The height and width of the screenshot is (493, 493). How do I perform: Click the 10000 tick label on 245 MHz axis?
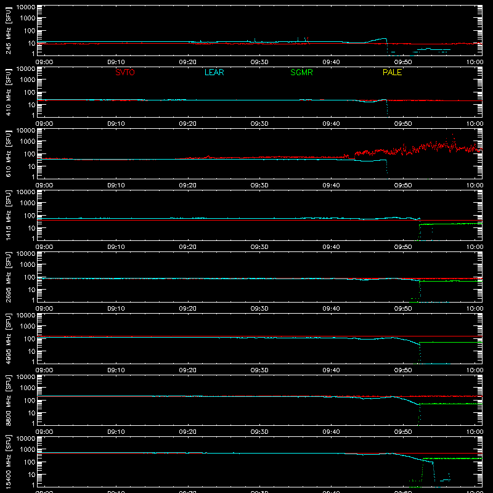tap(26, 7)
